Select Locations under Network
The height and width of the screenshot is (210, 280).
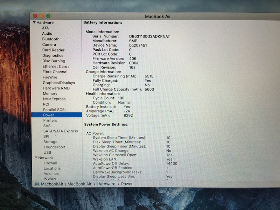point(52,168)
